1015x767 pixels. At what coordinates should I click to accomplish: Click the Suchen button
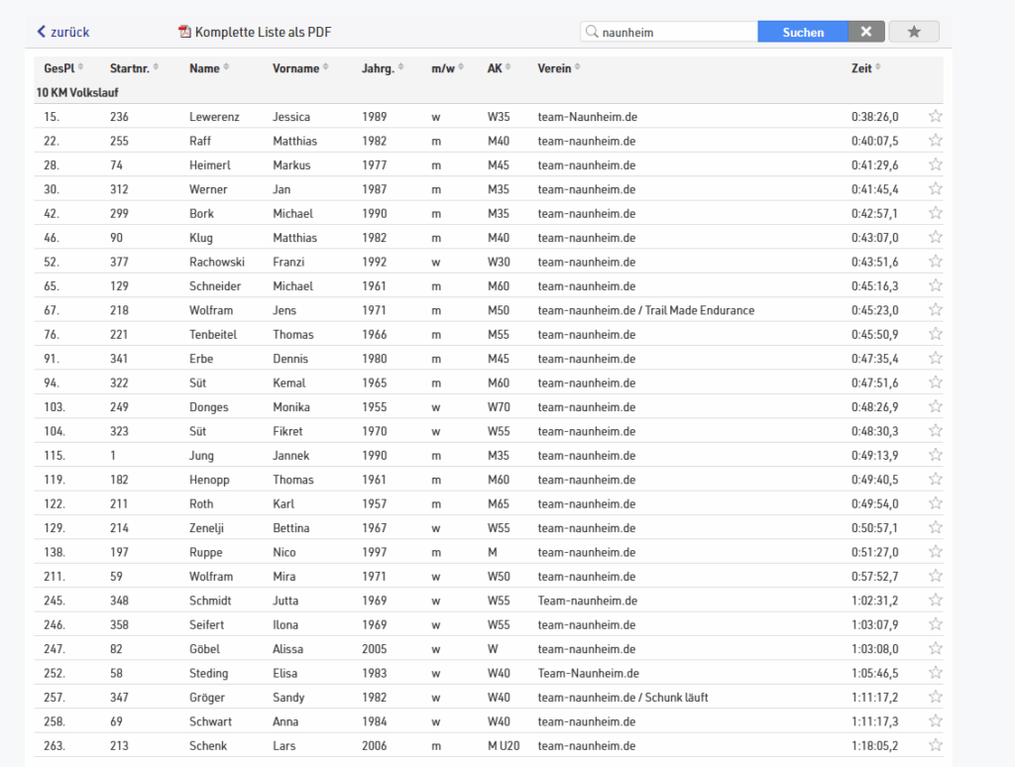pos(803,32)
